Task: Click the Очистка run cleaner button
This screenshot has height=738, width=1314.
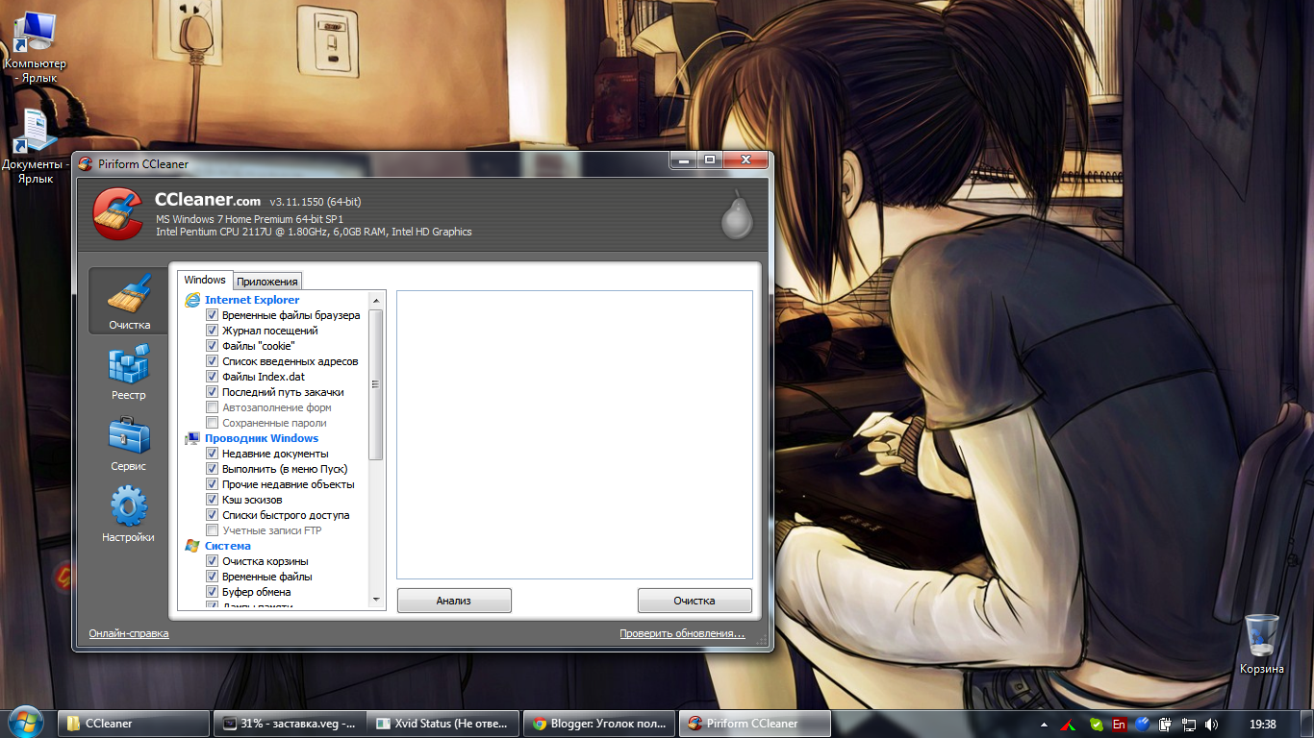Action: pos(695,601)
